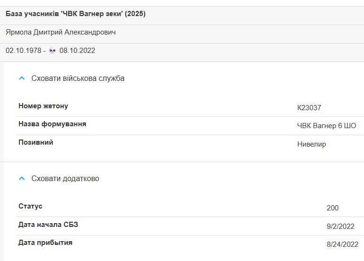364x261 pixels.
Task: Click the name Ярмола Дмитрий Александрович
Action: pyautogui.click(x=61, y=32)
